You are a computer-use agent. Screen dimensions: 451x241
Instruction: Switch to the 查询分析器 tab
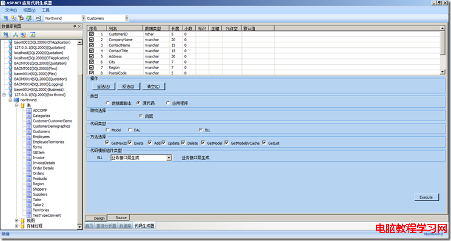pyautogui.click(x=106, y=226)
